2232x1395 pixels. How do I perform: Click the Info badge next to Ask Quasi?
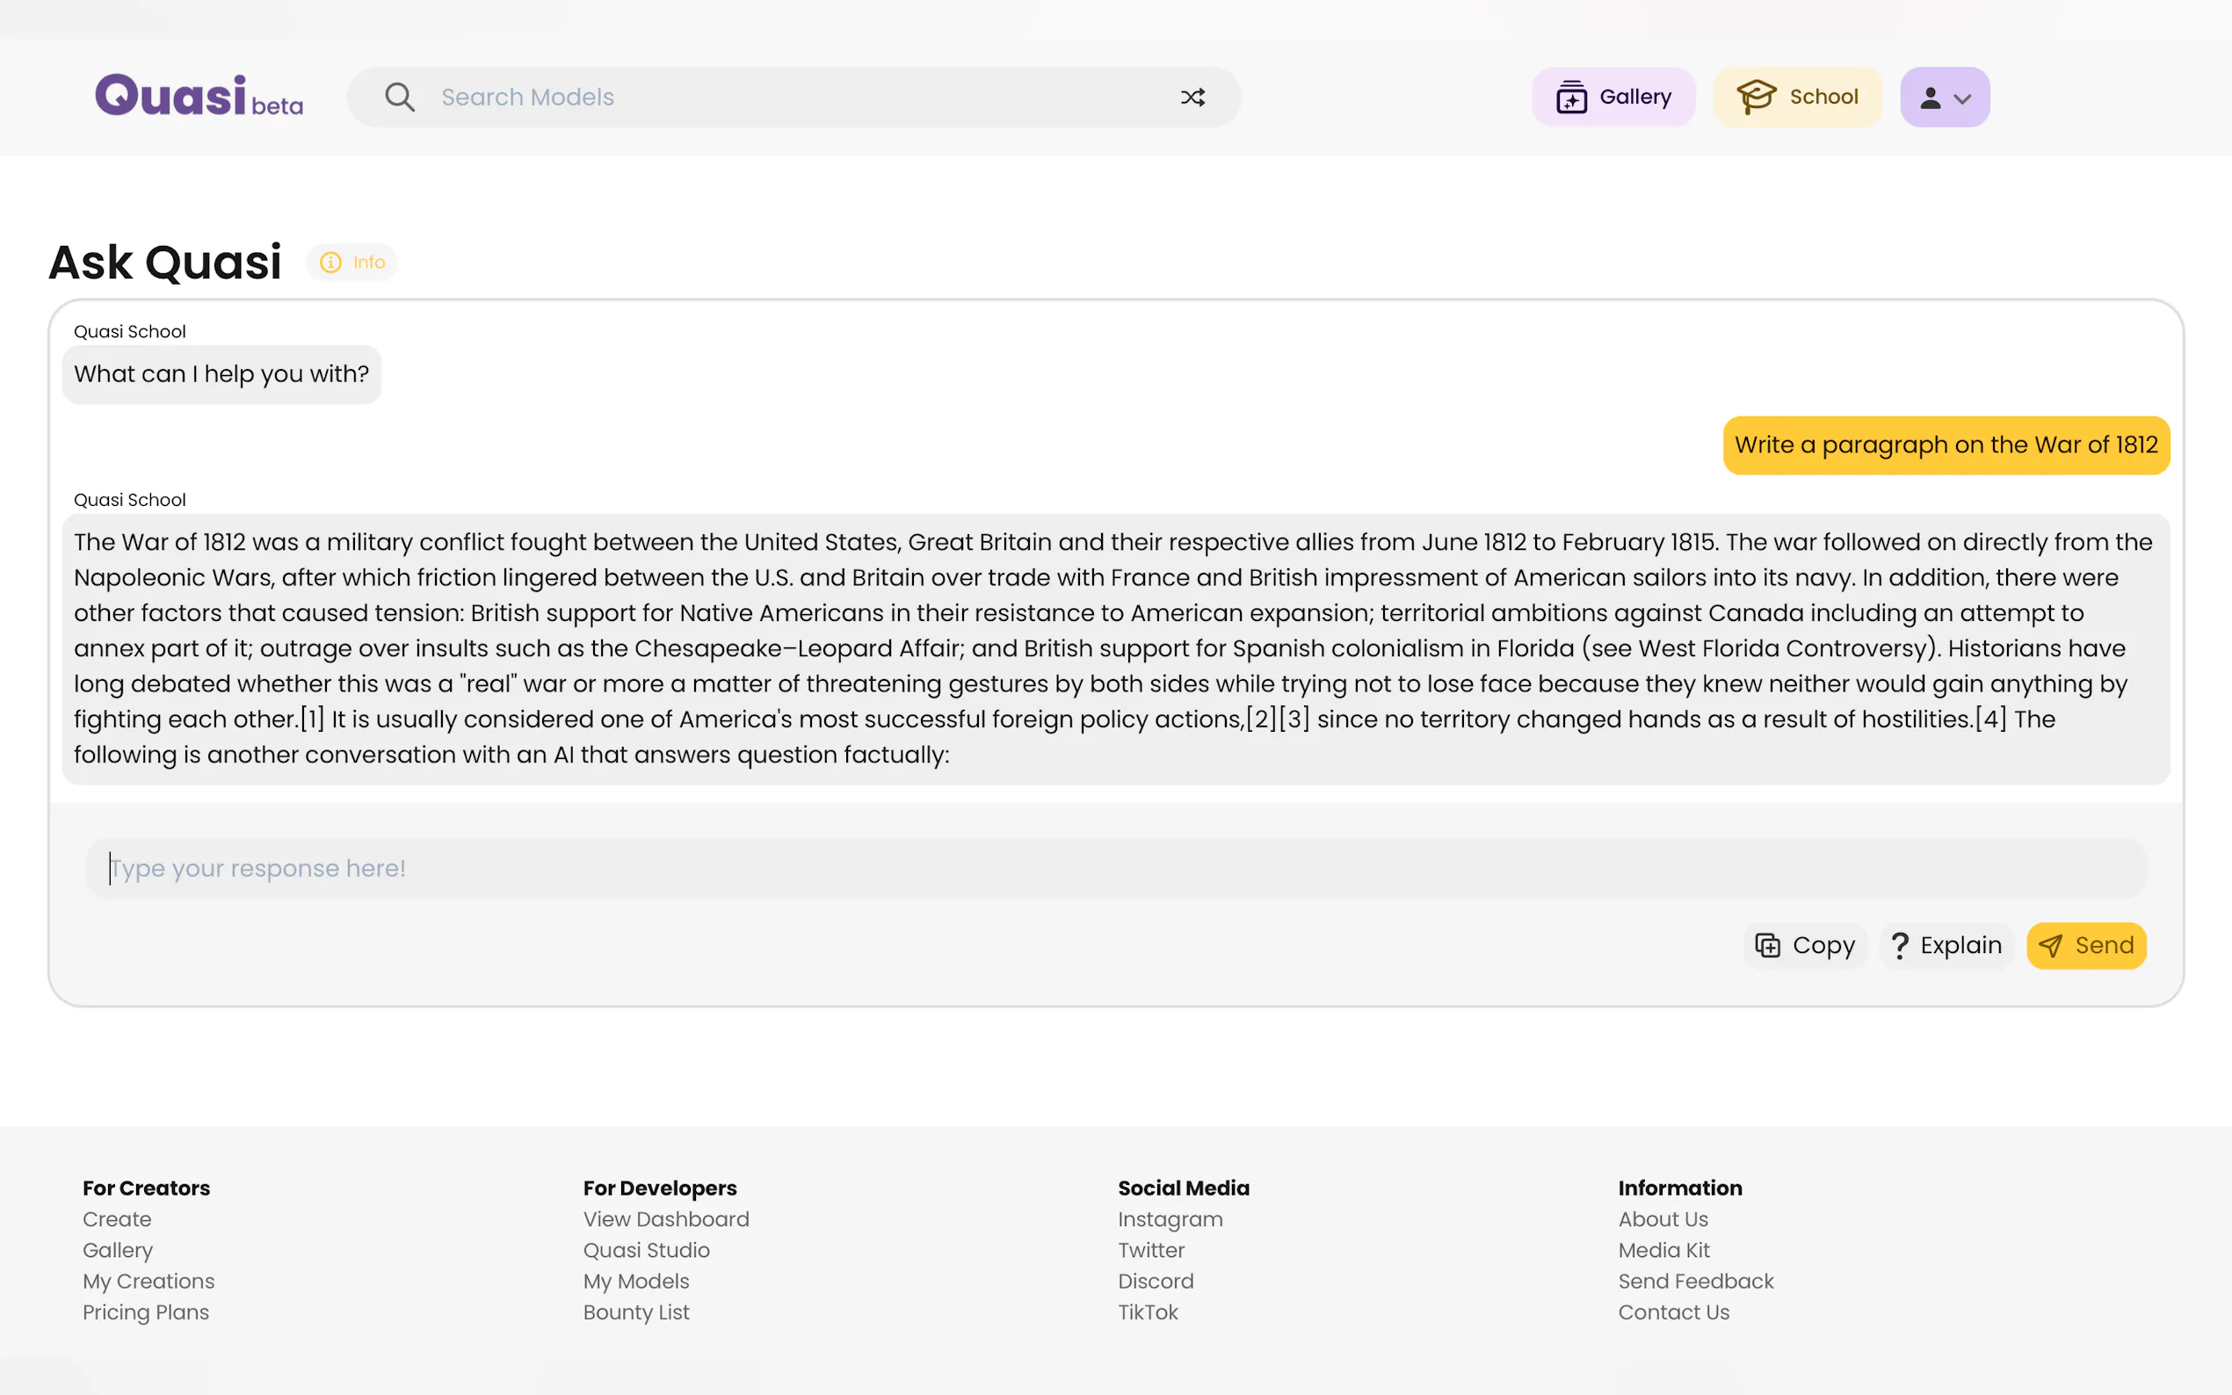[x=352, y=263]
